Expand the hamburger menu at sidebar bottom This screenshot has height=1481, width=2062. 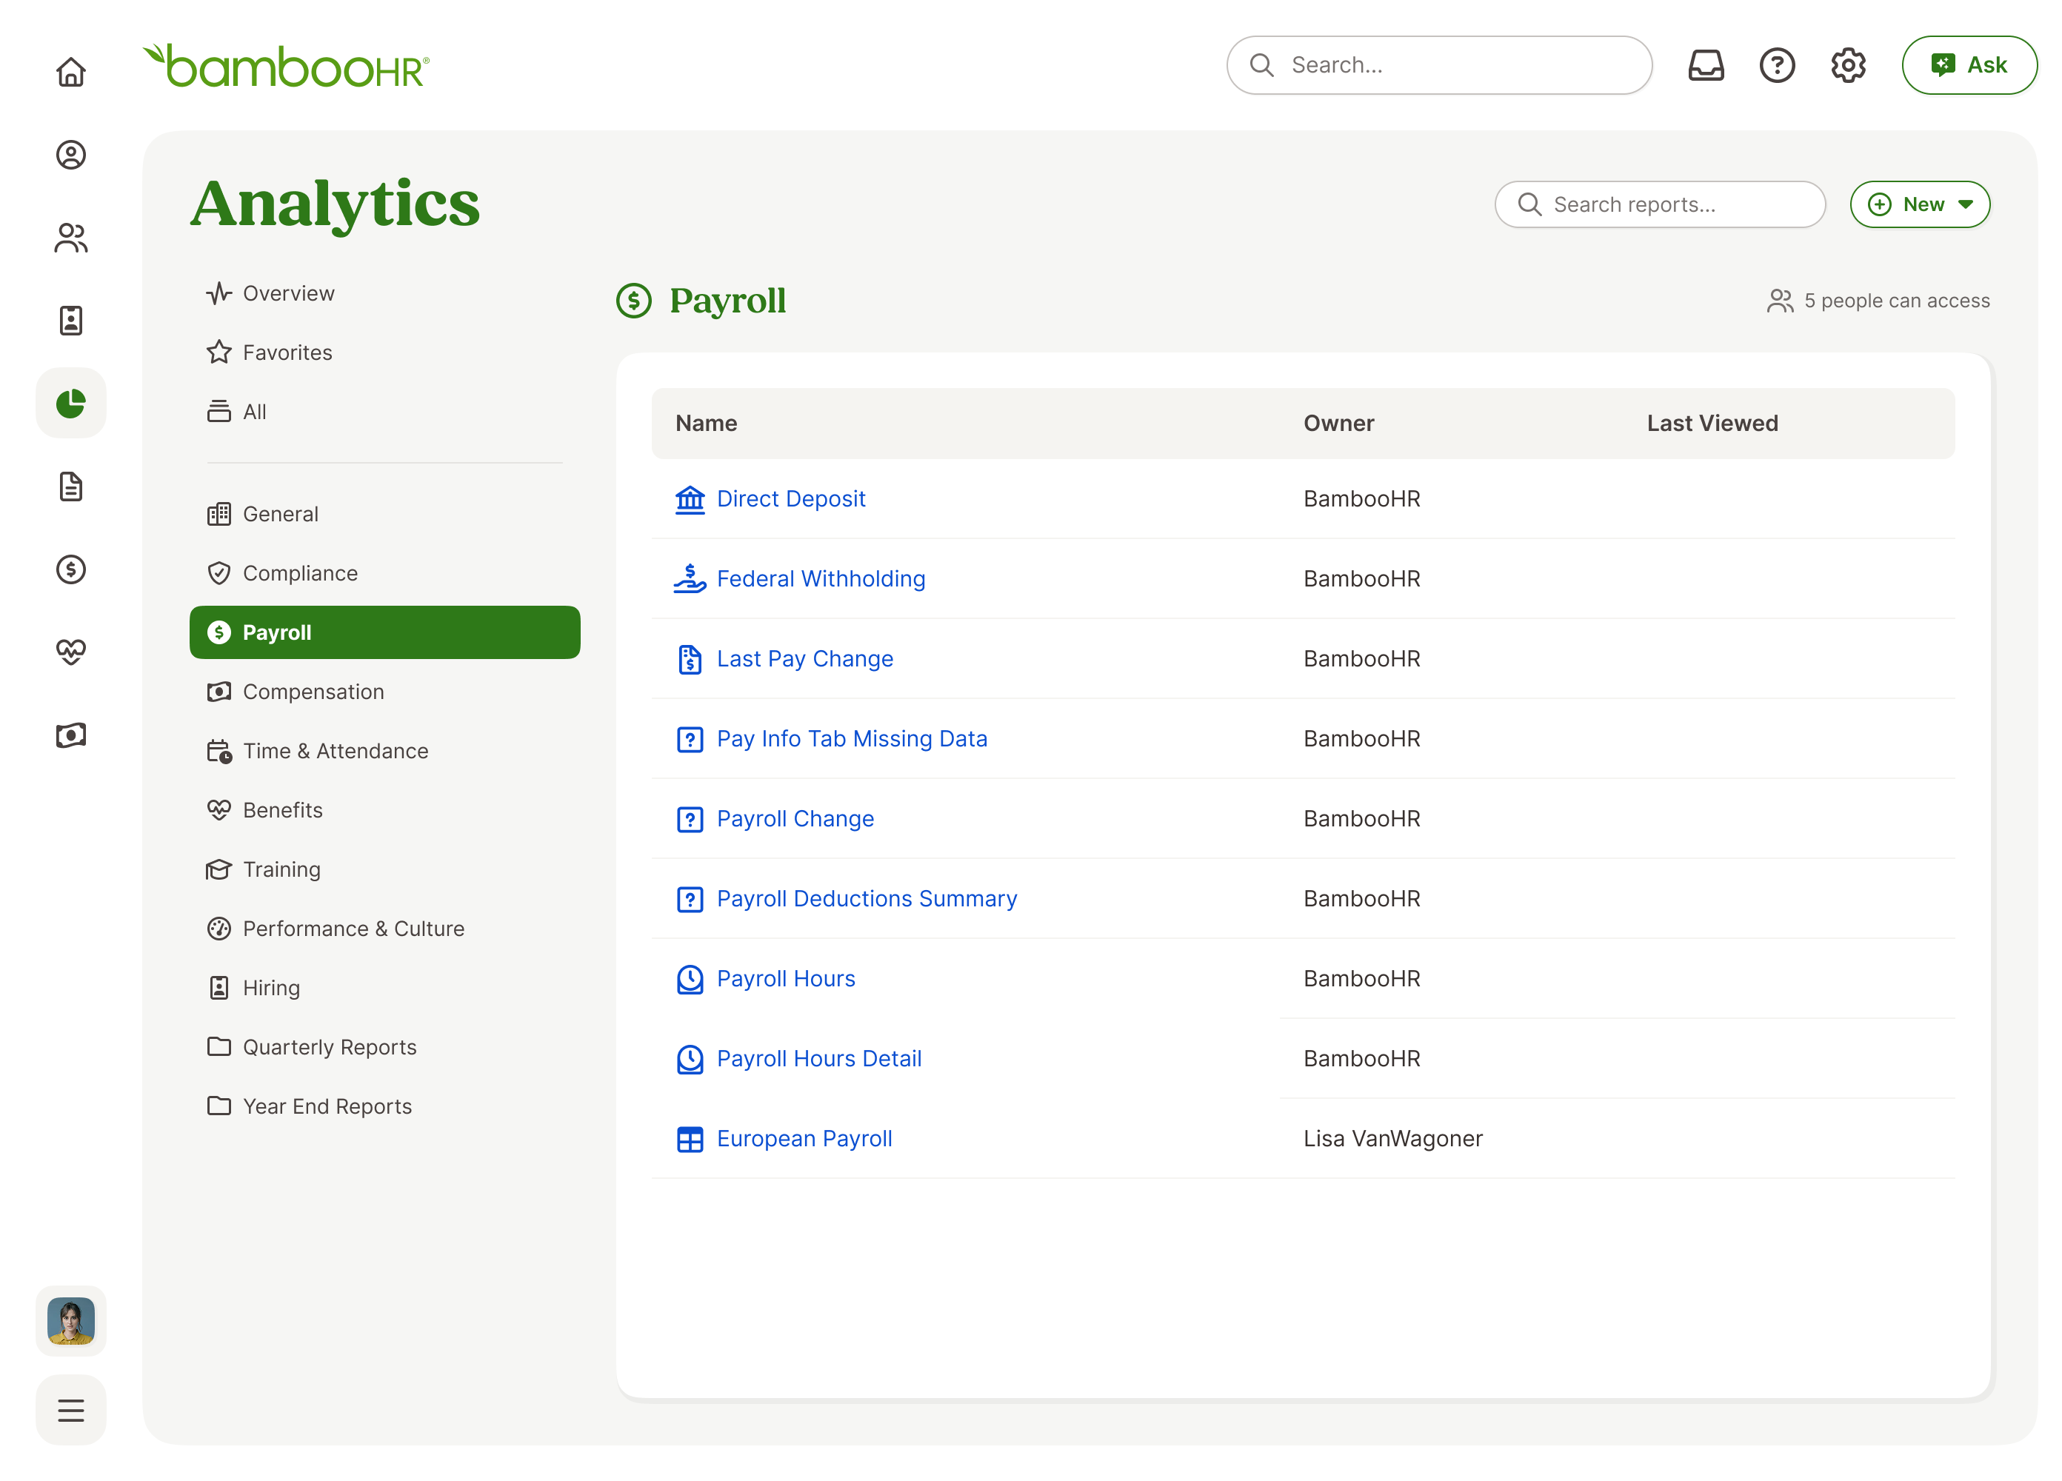[71, 1410]
